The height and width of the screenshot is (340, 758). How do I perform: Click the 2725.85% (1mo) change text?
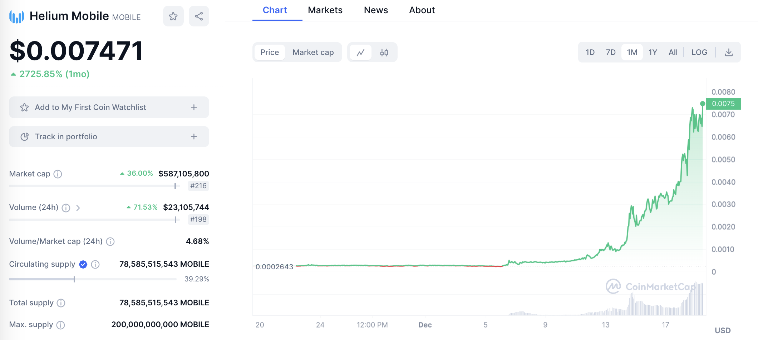tap(54, 74)
